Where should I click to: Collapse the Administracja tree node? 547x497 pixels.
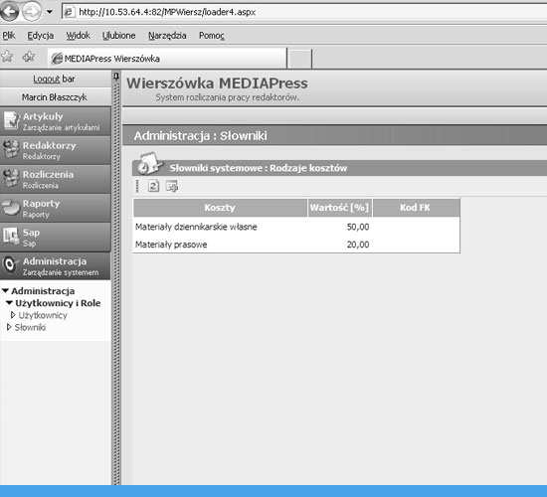click(x=5, y=290)
